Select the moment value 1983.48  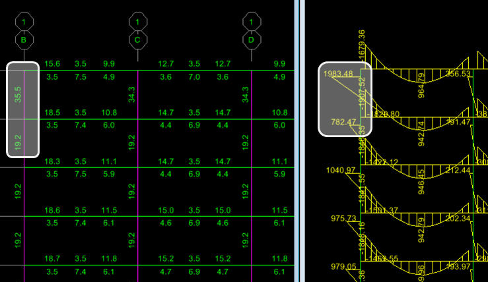[x=338, y=73]
